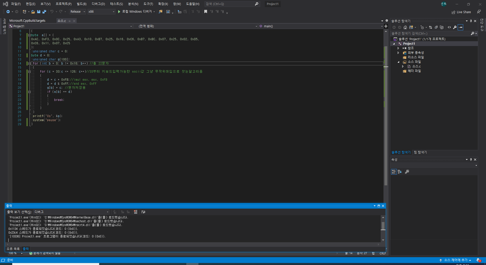
Task: Open the Find in Files toolbar icon
Action: pyautogui.click(x=160, y=12)
